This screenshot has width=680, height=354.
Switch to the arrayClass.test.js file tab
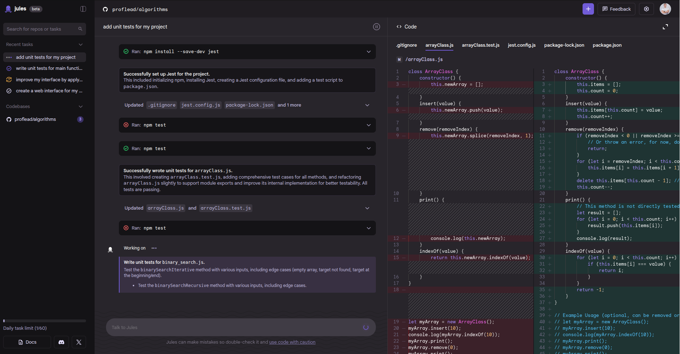(481, 45)
